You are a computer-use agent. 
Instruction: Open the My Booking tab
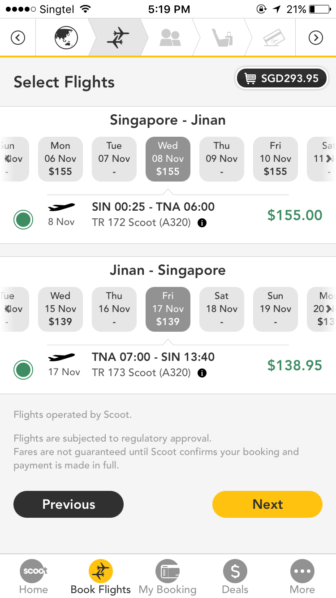(168, 577)
